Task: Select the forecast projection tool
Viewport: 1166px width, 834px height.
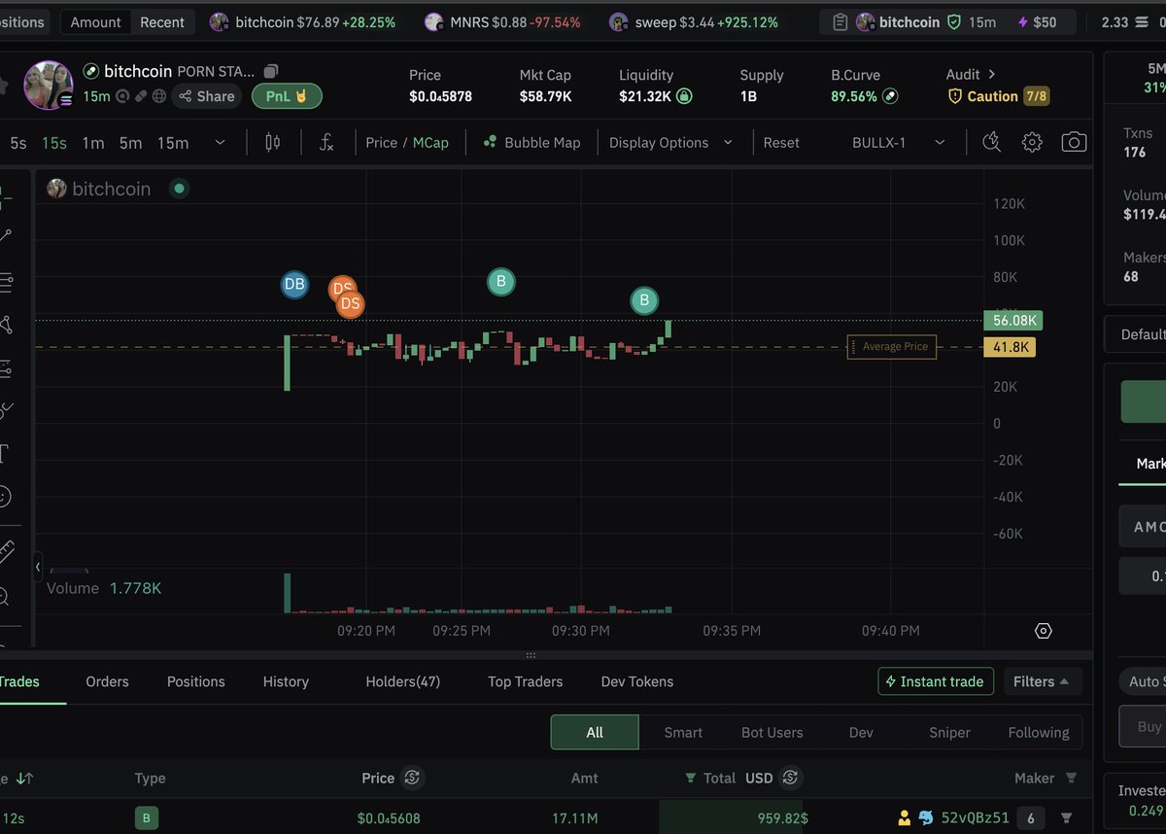Action: pyautogui.click(x=5, y=368)
